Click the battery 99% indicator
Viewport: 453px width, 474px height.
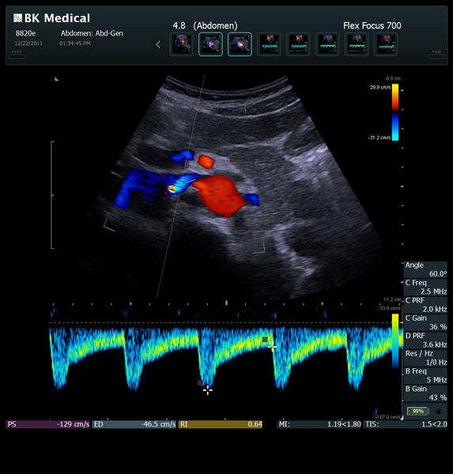click(x=418, y=411)
